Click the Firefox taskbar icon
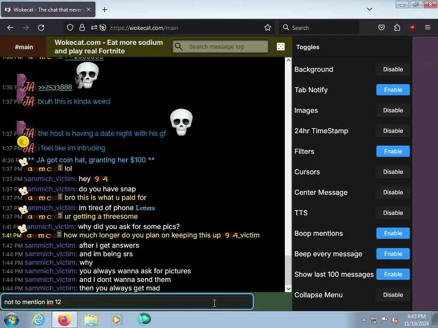Image resolution: width=438 pixels, height=328 pixels. tap(65, 319)
